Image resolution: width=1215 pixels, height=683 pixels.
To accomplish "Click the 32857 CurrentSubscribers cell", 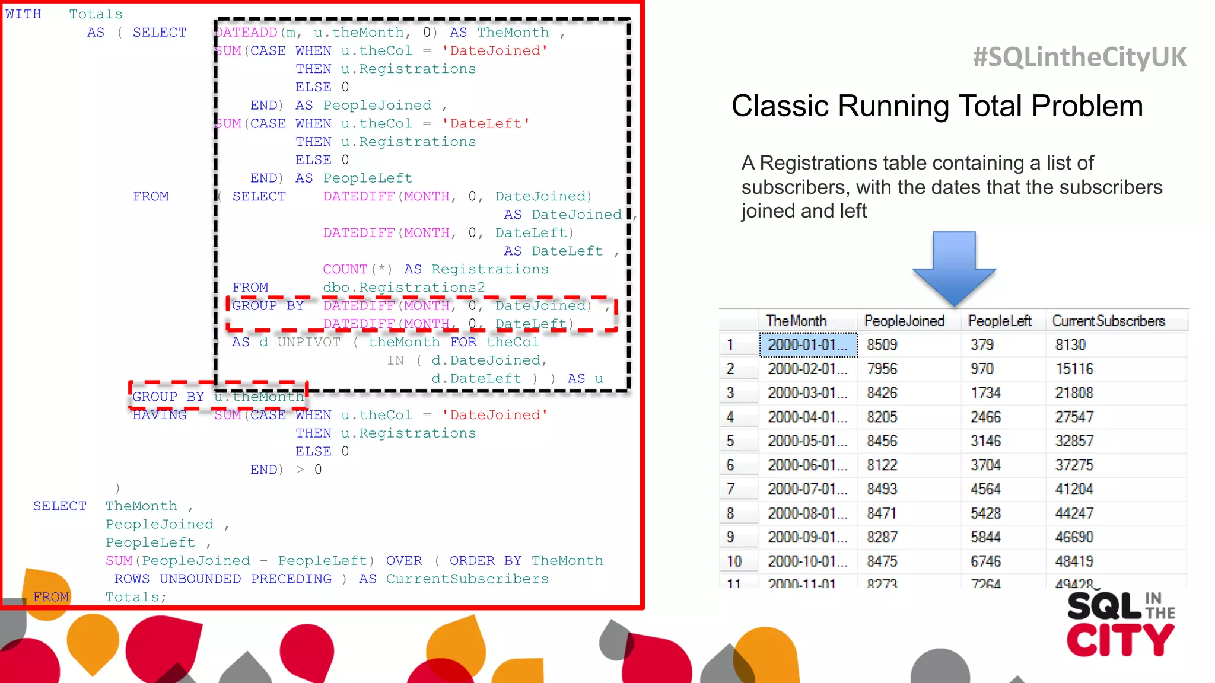I will 1116,441.
